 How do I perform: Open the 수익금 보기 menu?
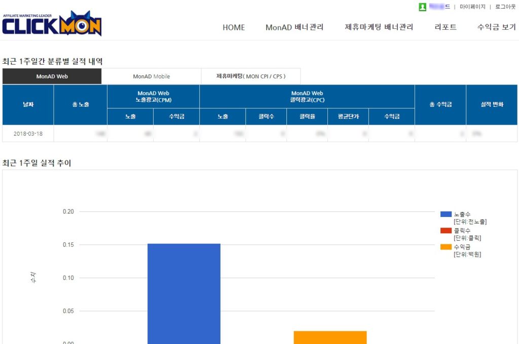click(496, 27)
